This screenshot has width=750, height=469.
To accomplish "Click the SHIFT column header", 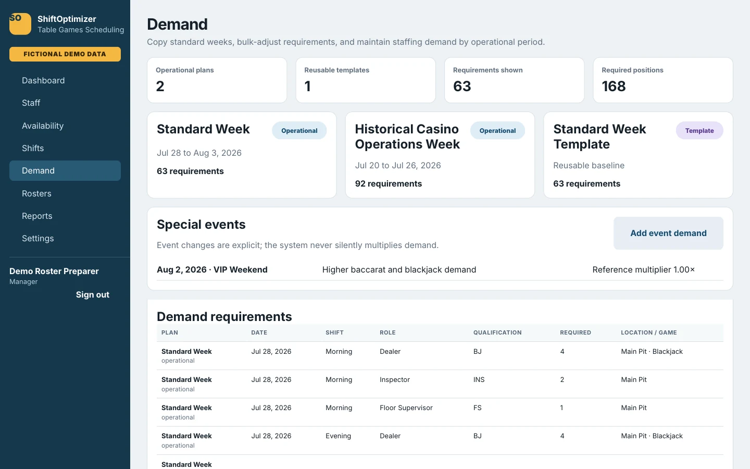I will pyautogui.click(x=334, y=332).
